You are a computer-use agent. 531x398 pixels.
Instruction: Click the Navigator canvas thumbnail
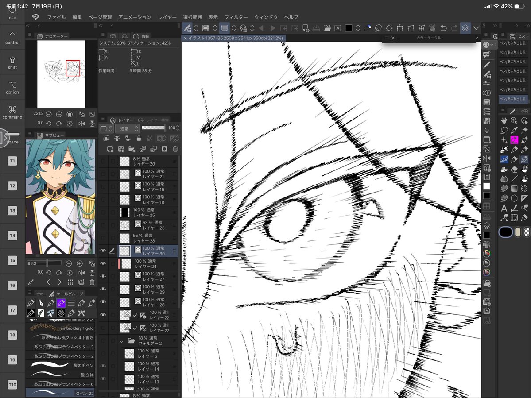click(61, 74)
